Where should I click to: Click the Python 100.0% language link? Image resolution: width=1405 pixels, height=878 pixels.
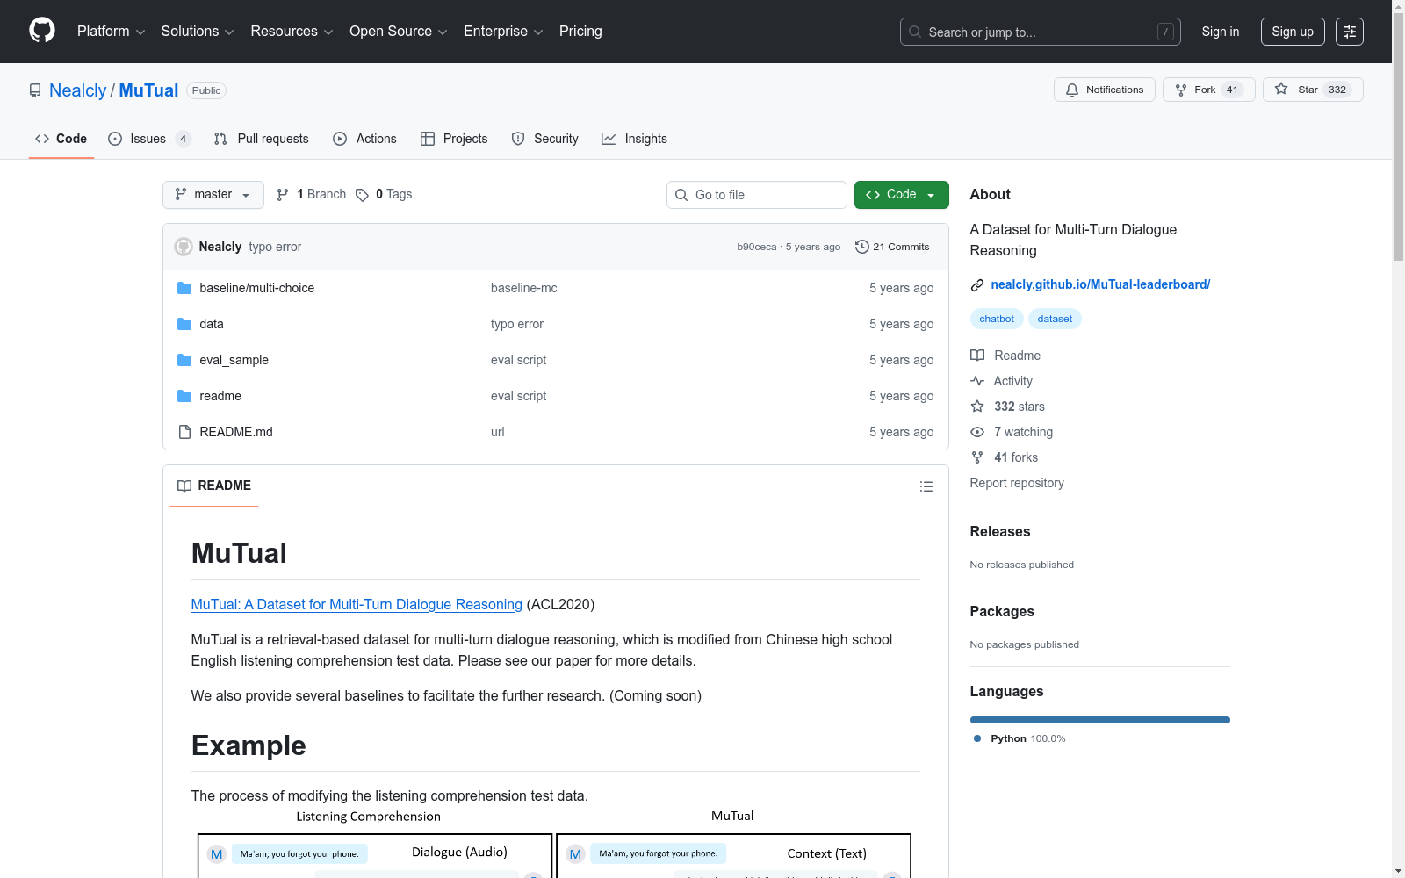[x=1020, y=738]
